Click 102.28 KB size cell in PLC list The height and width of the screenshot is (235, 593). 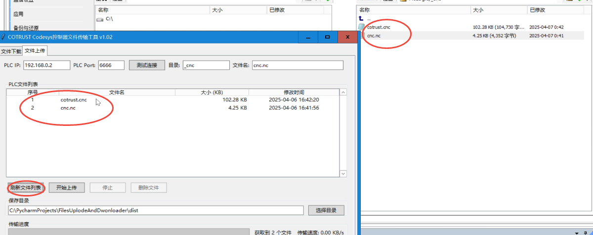tap(235, 100)
